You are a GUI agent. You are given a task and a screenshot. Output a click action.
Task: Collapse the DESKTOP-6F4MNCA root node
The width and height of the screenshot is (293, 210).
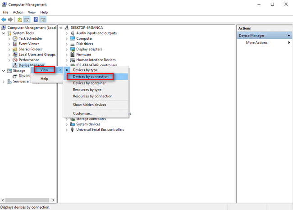click(x=61, y=28)
